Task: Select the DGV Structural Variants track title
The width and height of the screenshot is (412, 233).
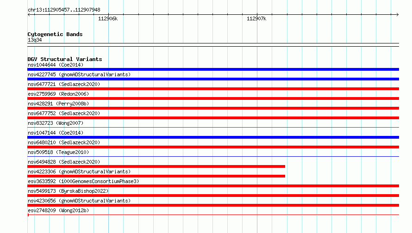Action: pyautogui.click(x=65, y=59)
